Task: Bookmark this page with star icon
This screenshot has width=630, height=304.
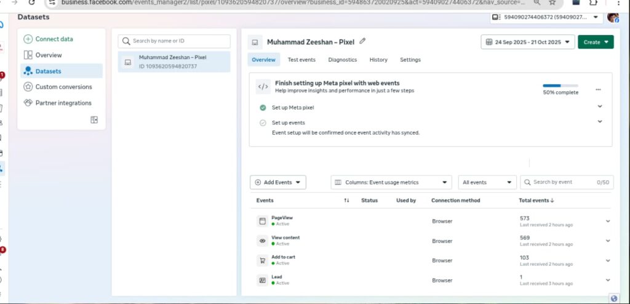Action: point(552,2)
